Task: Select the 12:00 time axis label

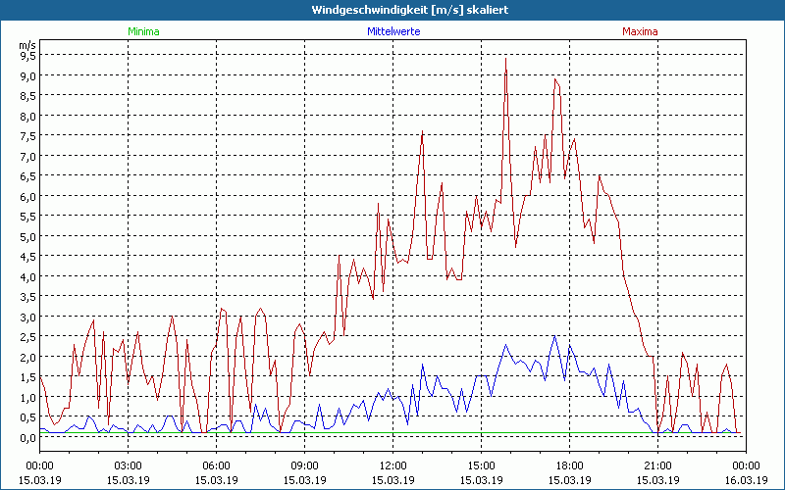Action: click(x=392, y=465)
